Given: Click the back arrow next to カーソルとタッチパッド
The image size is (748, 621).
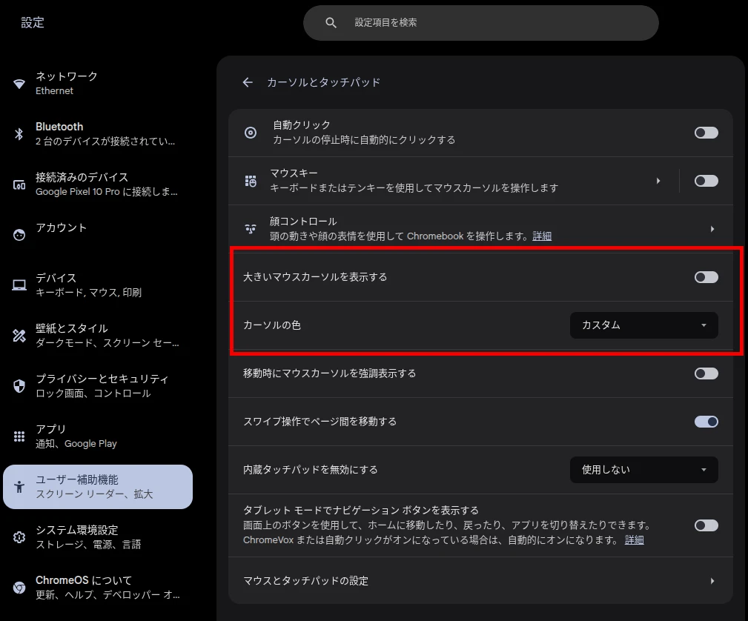Looking at the screenshot, I should click(248, 82).
